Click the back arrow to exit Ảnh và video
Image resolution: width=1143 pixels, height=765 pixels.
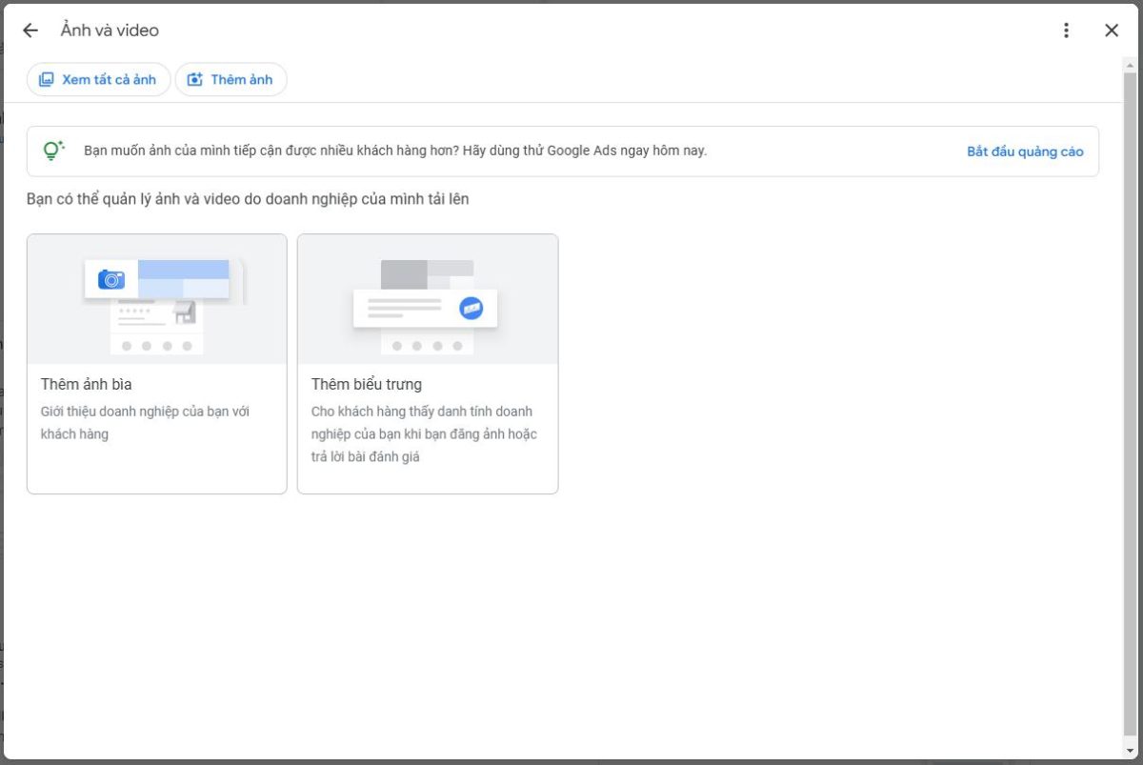coord(30,30)
